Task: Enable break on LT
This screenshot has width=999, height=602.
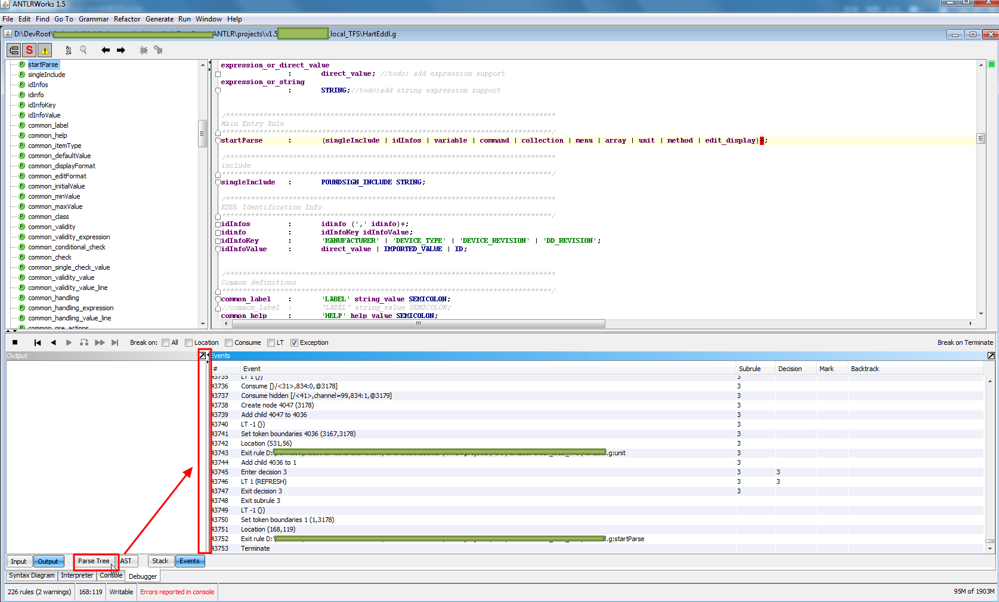Action: (x=271, y=342)
